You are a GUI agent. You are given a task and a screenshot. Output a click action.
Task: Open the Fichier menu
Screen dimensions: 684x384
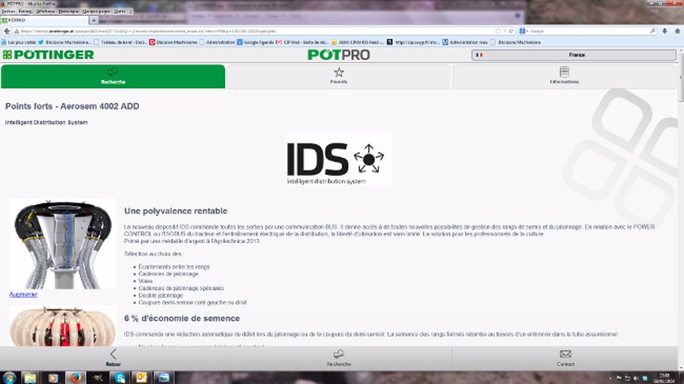click(x=8, y=12)
